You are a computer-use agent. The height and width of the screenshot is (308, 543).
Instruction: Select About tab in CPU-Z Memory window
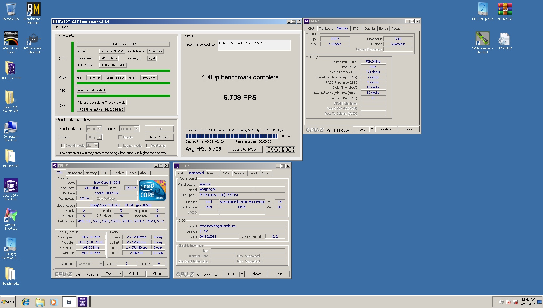click(x=396, y=29)
